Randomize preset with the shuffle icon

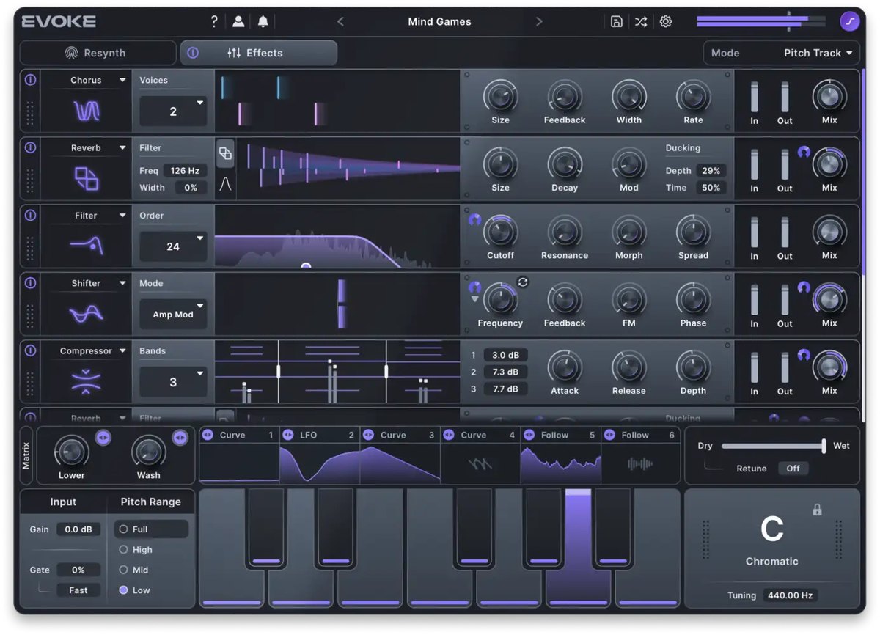[x=641, y=21]
